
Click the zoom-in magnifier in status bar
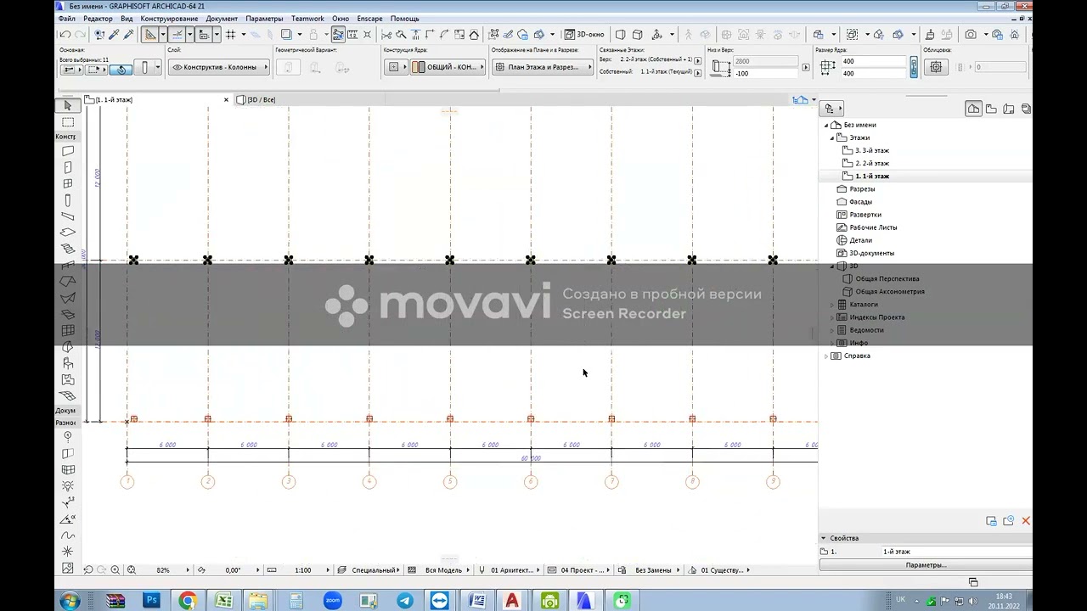click(x=115, y=570)
